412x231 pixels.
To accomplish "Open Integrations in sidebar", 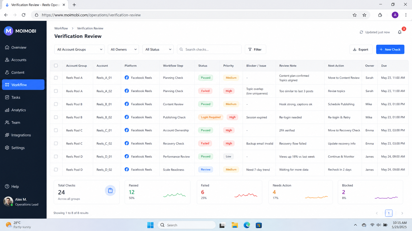I will pos(23,135).
